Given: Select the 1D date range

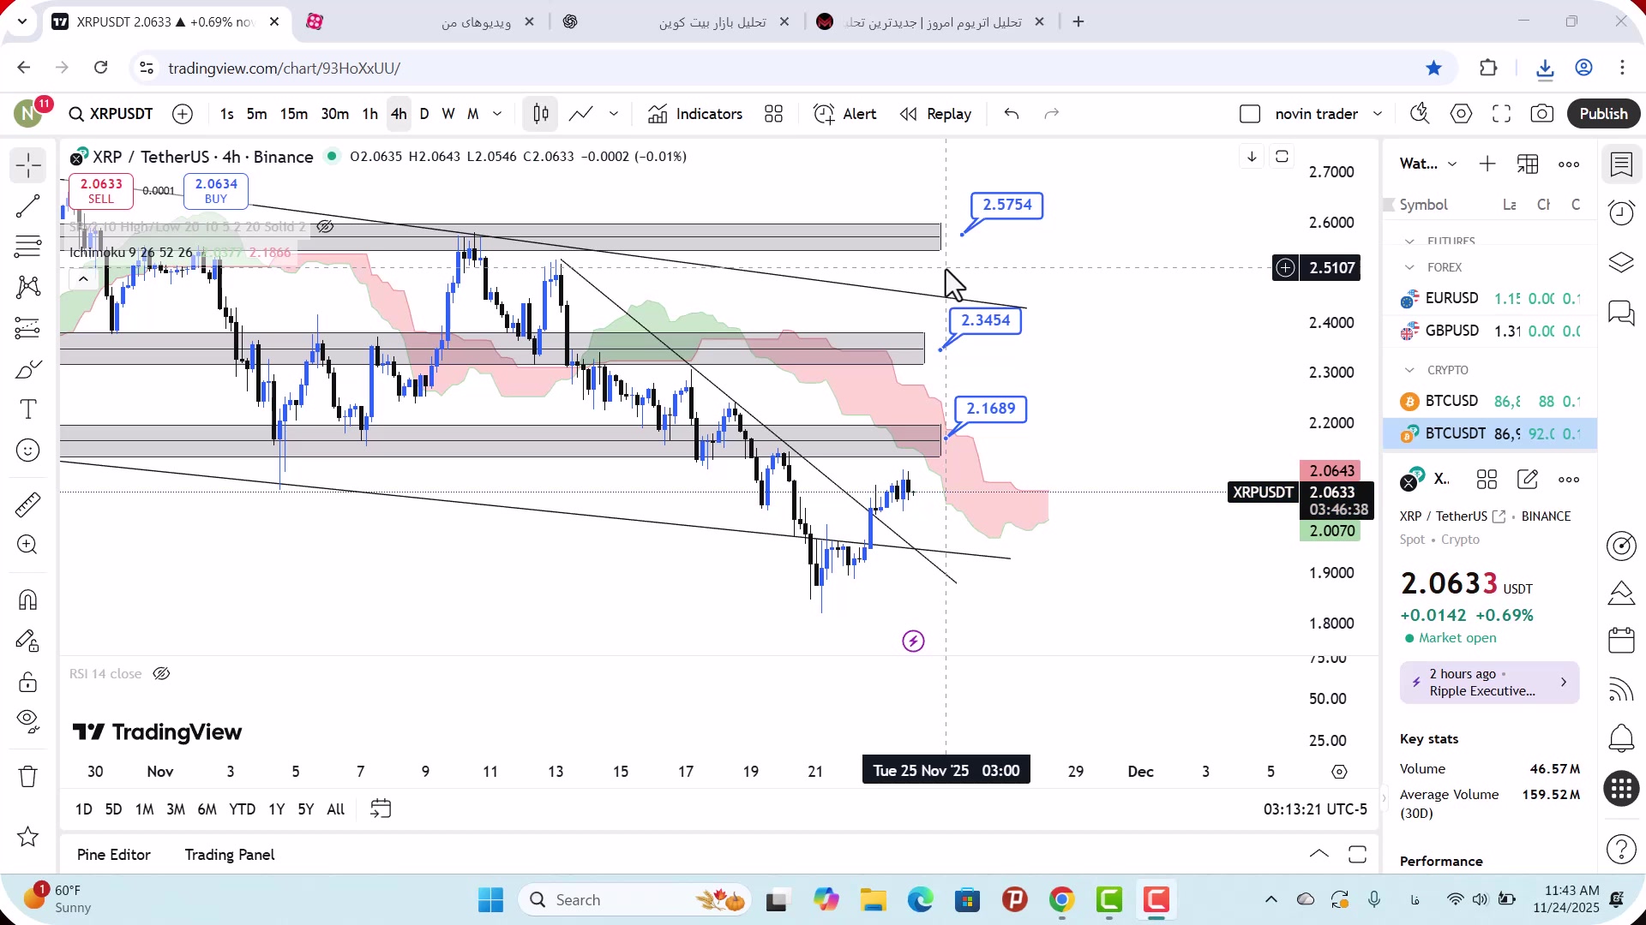Looking at the screenshot, I should pos(83,809).
